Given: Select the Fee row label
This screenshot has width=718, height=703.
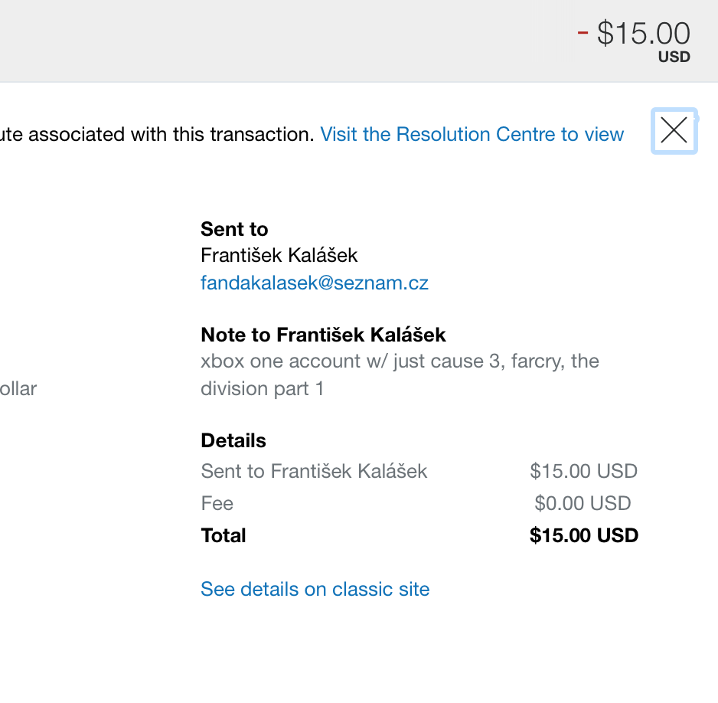Looking at the screenshot, I should click(217, 503).
